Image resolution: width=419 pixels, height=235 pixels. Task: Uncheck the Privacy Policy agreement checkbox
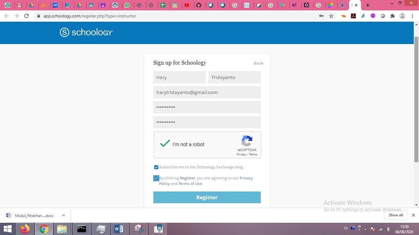click(156, 178)
